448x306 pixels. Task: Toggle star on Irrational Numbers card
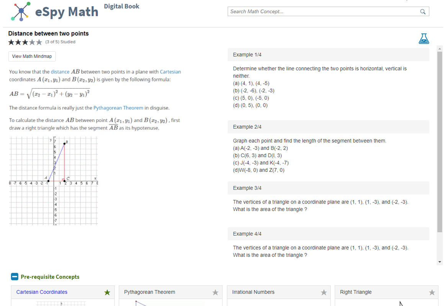pos(324,292)
